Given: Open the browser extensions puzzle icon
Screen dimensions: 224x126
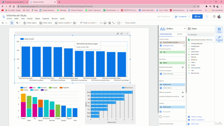Looking at the screenshot, I should 206,6.
